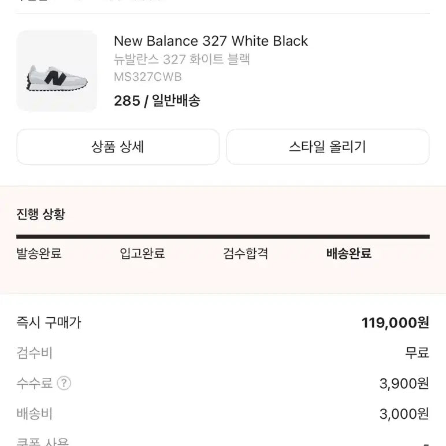Image resolution: width=446 pixels, height=446 pixels.
Task: Select the 발송완료 progress step
Action: [x=39, y=253]
